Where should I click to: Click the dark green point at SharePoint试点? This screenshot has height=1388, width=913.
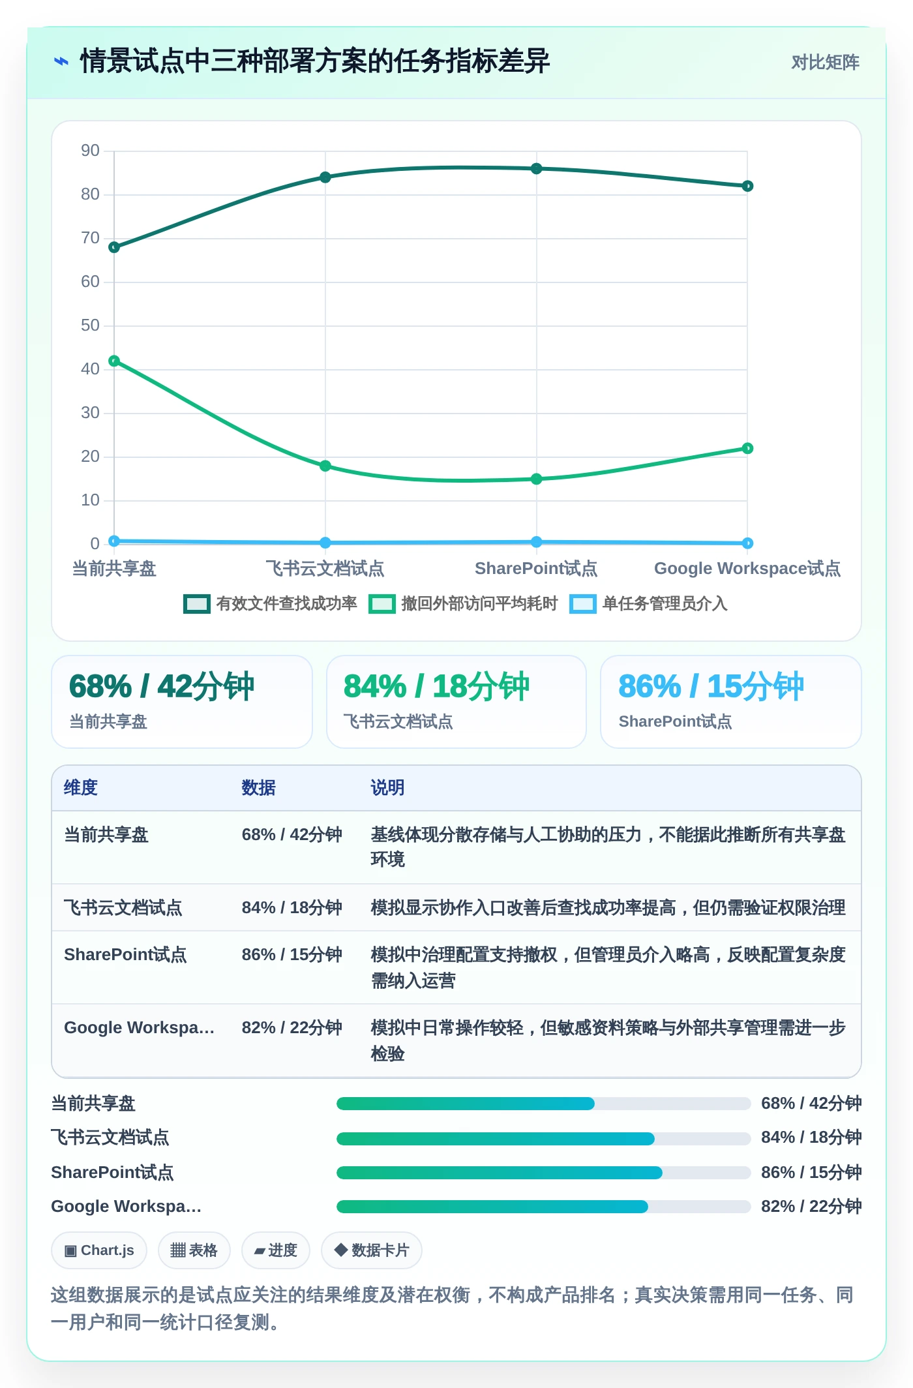tap(537, 169)
